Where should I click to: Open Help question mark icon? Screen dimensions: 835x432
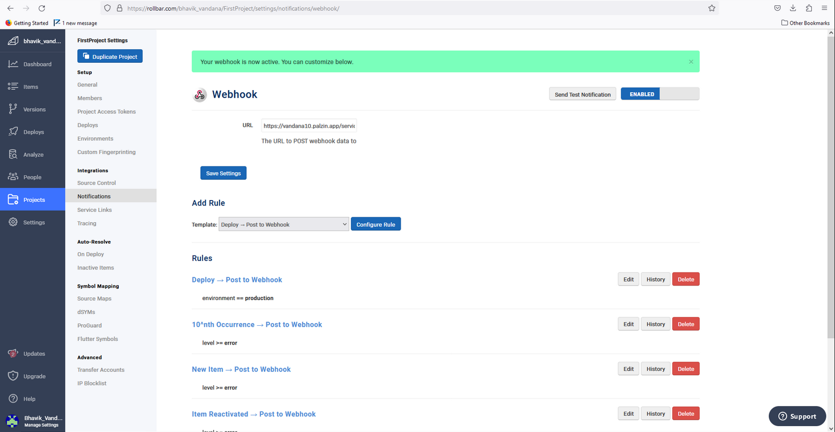point(13,399)
